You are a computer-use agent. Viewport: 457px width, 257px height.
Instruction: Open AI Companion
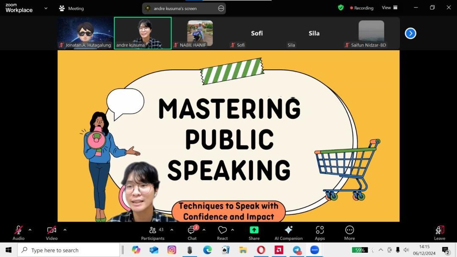(289, 232)
